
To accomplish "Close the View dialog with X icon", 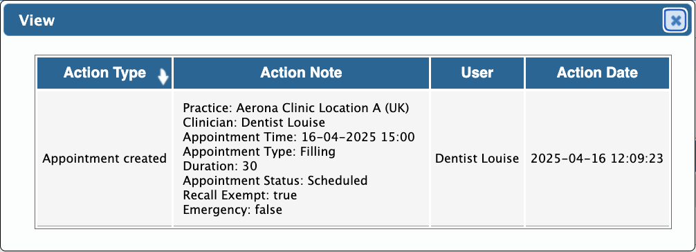I will 675,21.
